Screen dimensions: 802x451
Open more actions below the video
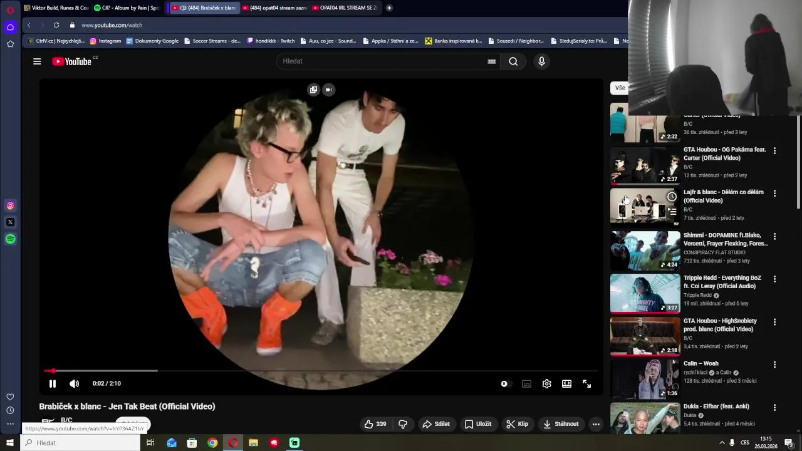pos(596,424)
